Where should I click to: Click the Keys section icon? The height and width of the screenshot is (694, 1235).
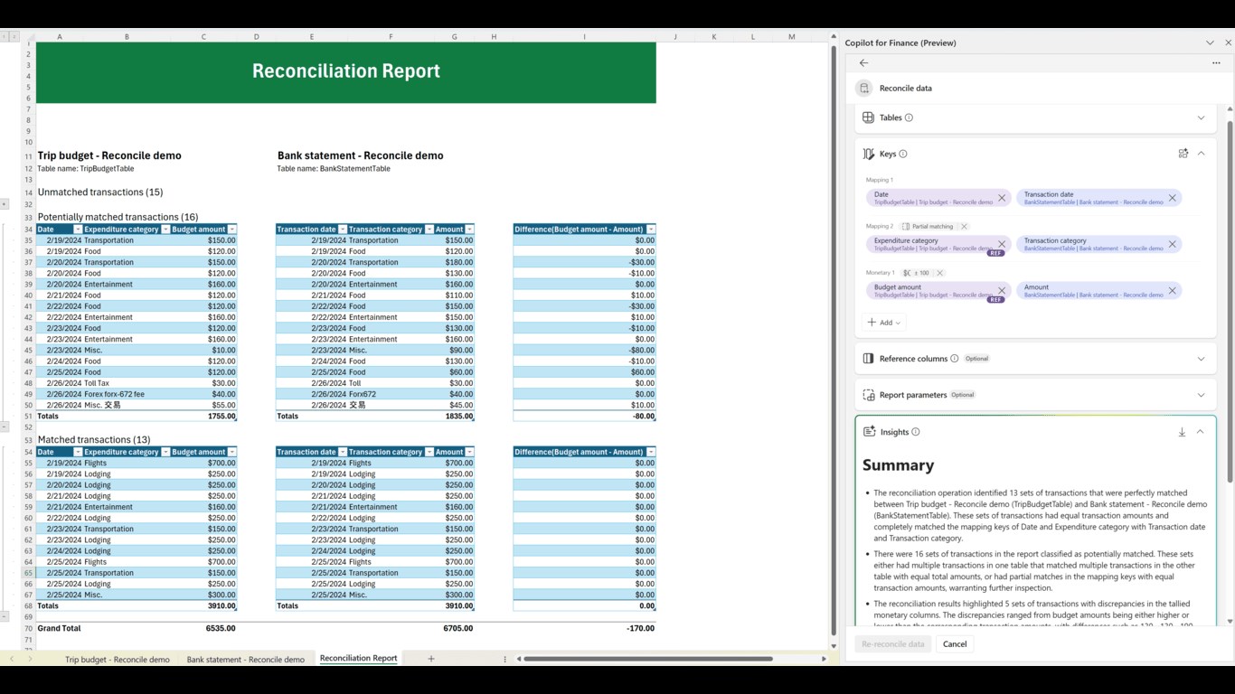(x=868, y=154)
